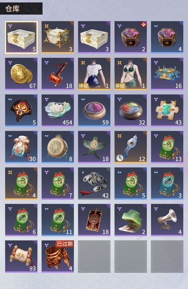Choose the expired orange scarf item

point(58,256)
